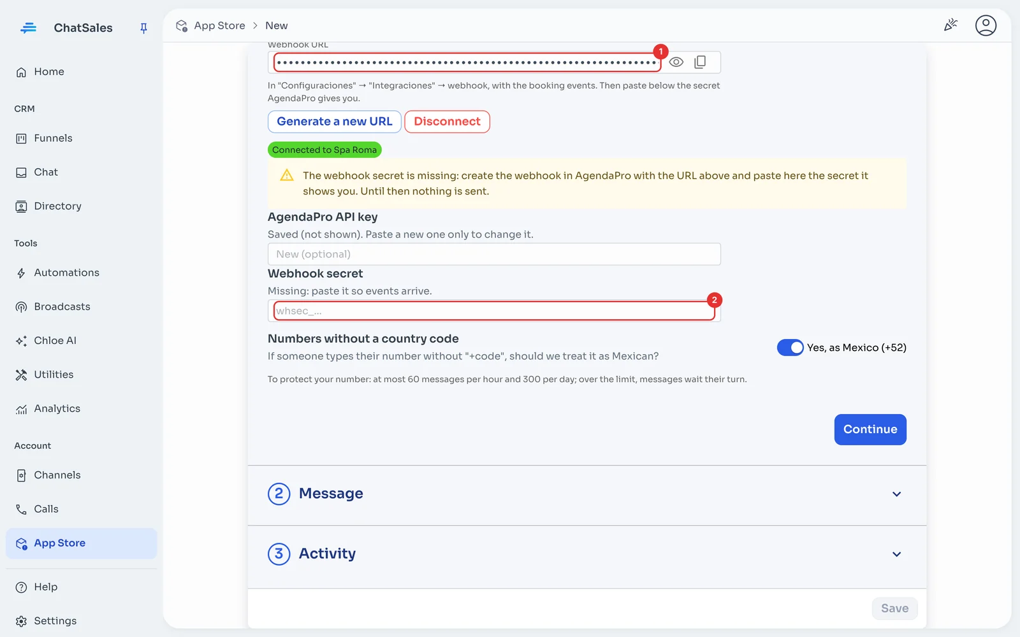Click the Home house icon
Screen dimensions: 1020x637
click(x=21, y=72)
